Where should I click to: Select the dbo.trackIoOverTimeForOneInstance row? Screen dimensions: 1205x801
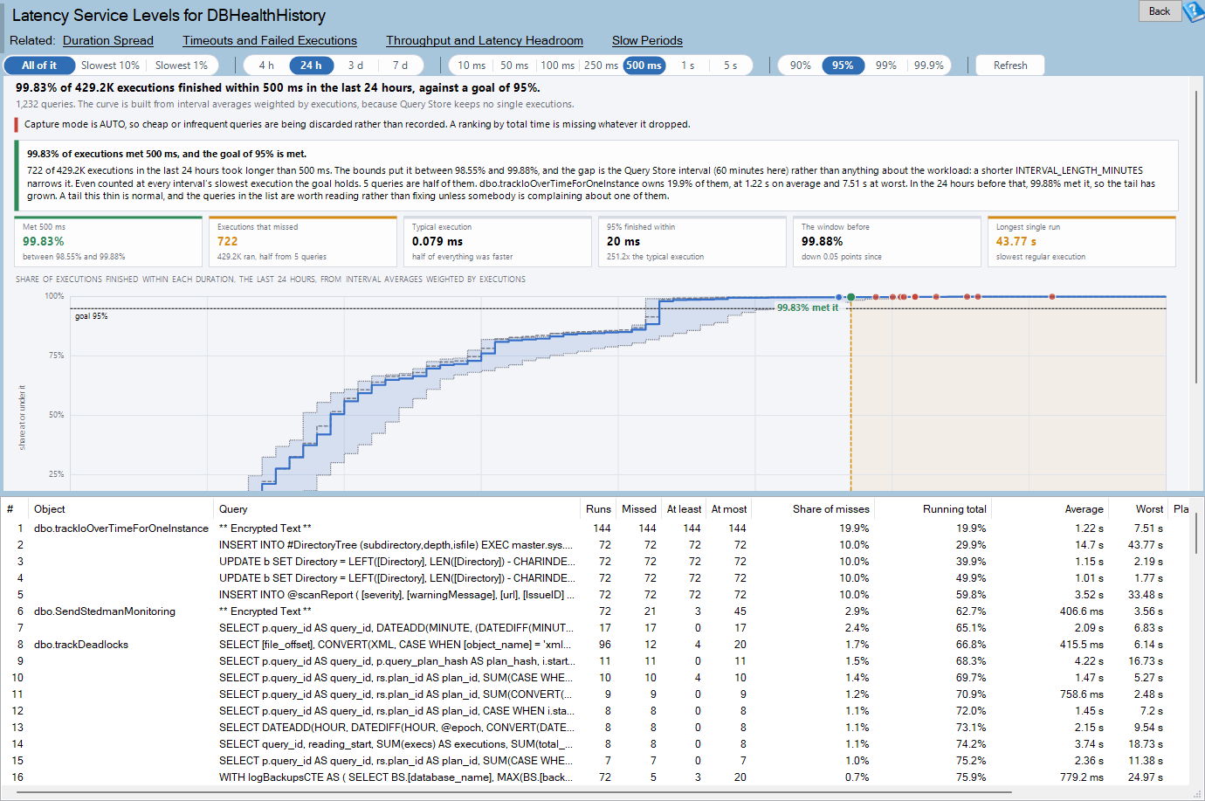click(x=596, y=528)
